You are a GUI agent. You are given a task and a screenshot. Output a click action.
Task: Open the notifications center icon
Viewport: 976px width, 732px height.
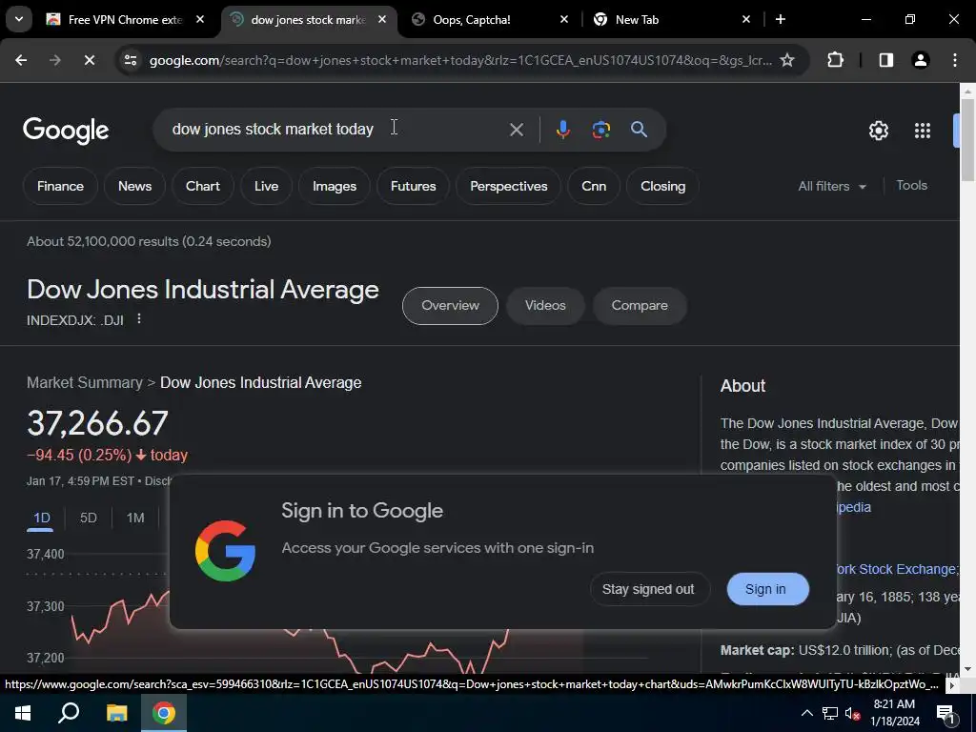tap(945, 713)
